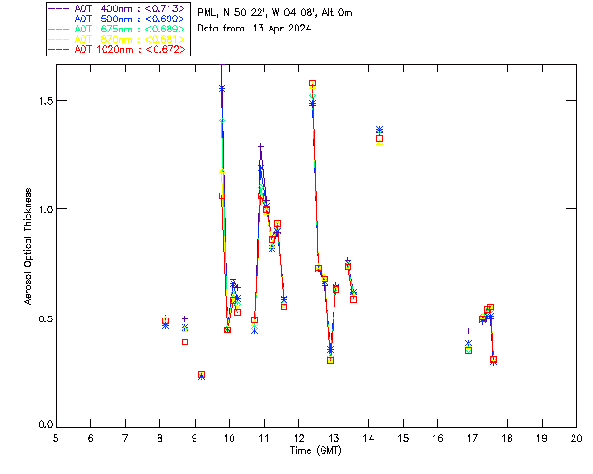This screenshot has width=593, height=474.
Task: Click the x-axis tick label 15
Action: click(x=403, y=439)
